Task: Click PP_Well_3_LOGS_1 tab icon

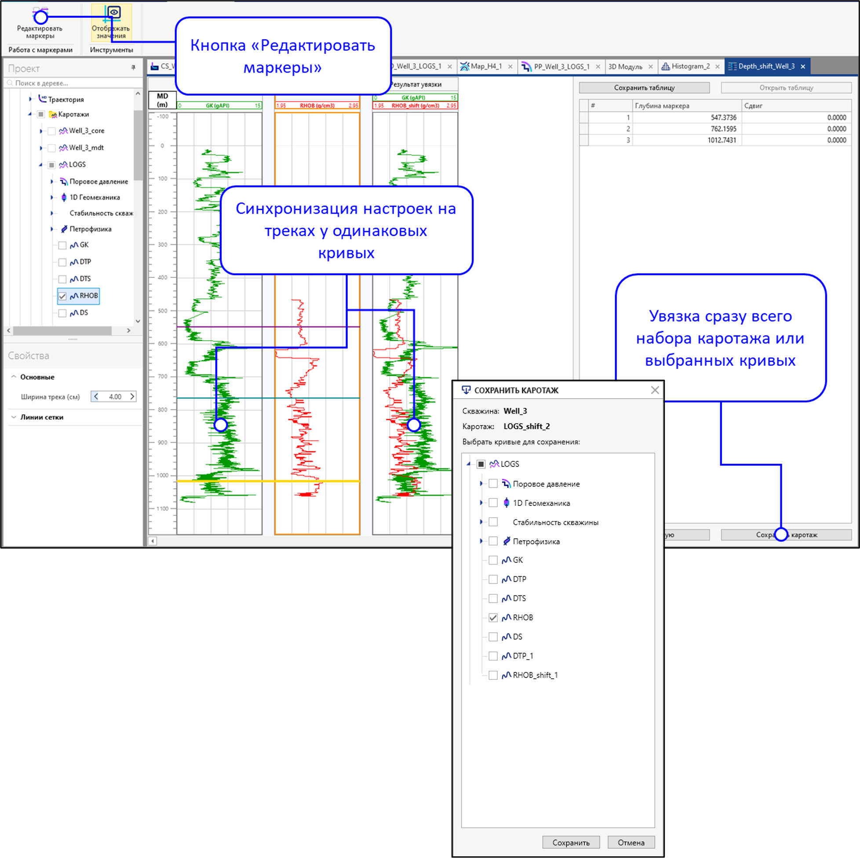Action: tap(526, 66)
